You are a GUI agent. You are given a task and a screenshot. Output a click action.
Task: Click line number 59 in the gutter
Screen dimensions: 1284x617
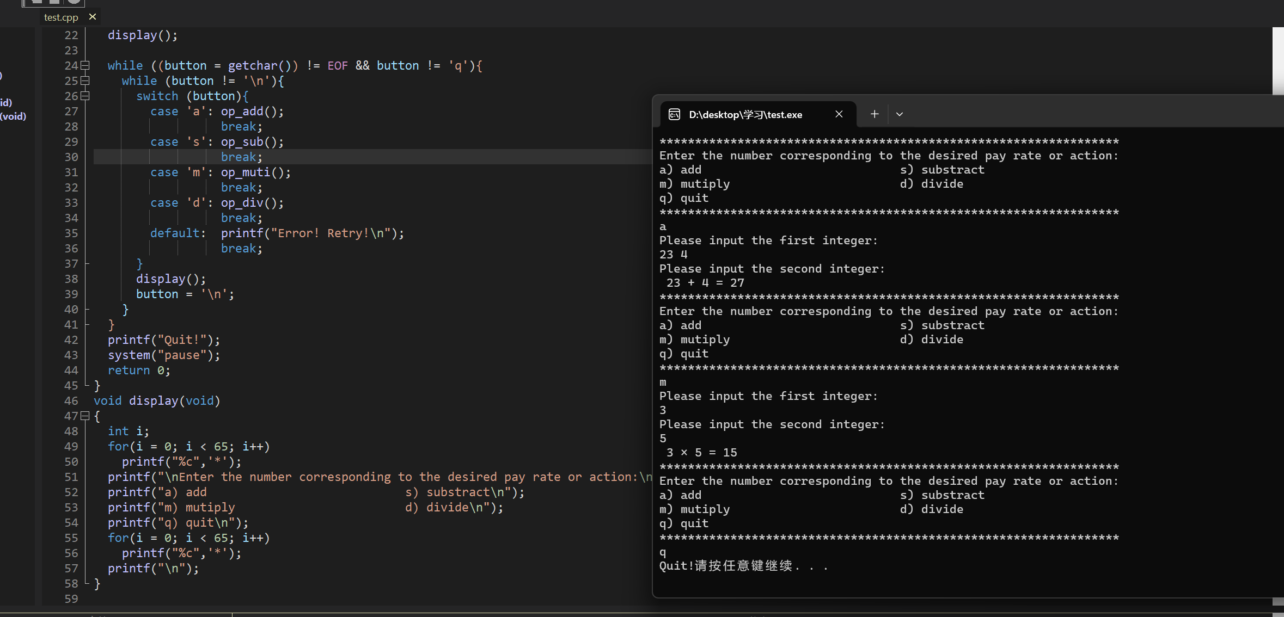tap(71, 599)
